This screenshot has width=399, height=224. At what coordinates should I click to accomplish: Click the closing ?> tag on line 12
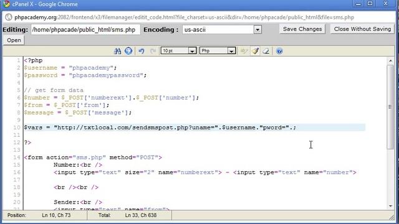point(27,142)
